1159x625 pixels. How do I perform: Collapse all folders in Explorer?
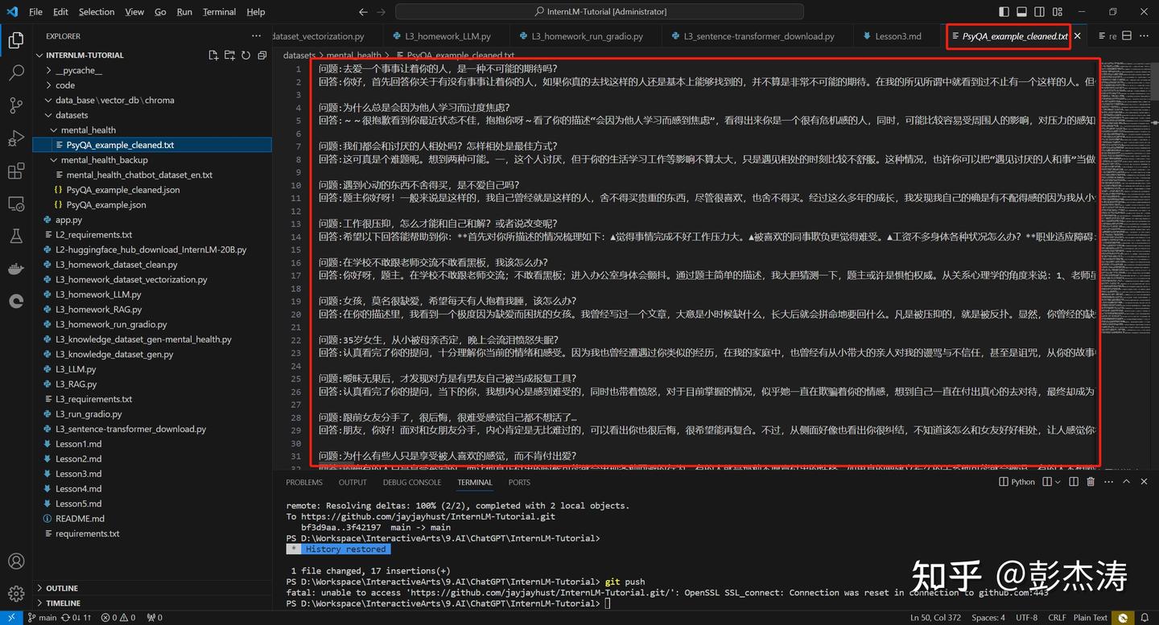(262, 56)
